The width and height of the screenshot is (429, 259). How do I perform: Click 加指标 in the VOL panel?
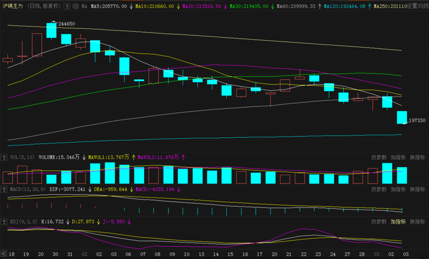[x=398, y=158]
